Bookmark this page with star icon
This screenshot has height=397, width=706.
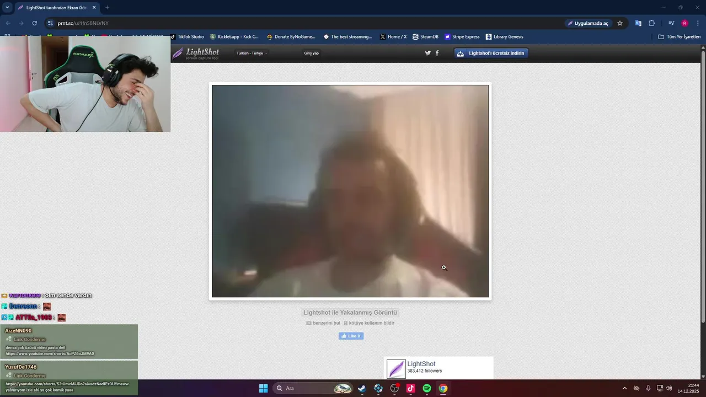pos(620,23)
